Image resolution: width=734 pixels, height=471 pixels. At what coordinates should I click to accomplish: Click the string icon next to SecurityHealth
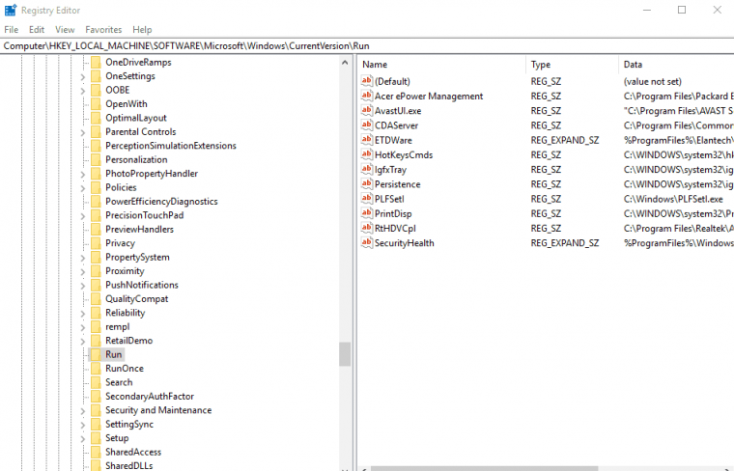pos(366,243)
